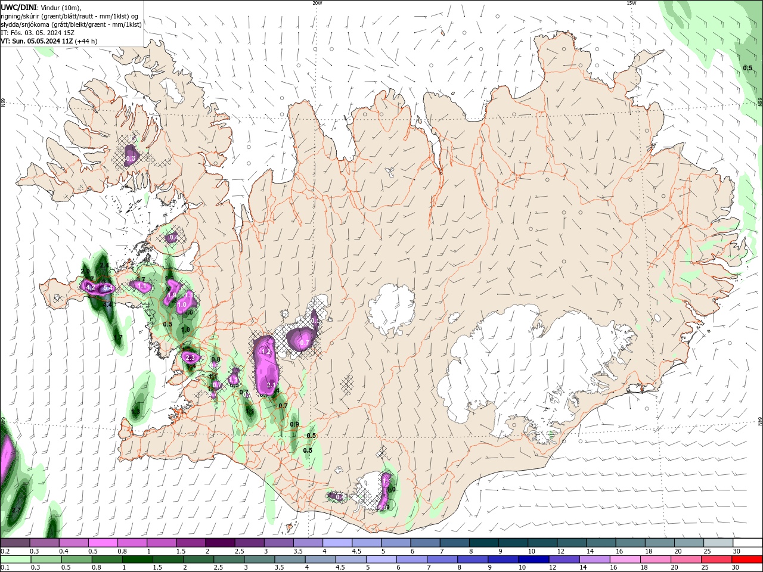
Task: Click the '20W' longitude label
Action: click(x=317, y=3)
